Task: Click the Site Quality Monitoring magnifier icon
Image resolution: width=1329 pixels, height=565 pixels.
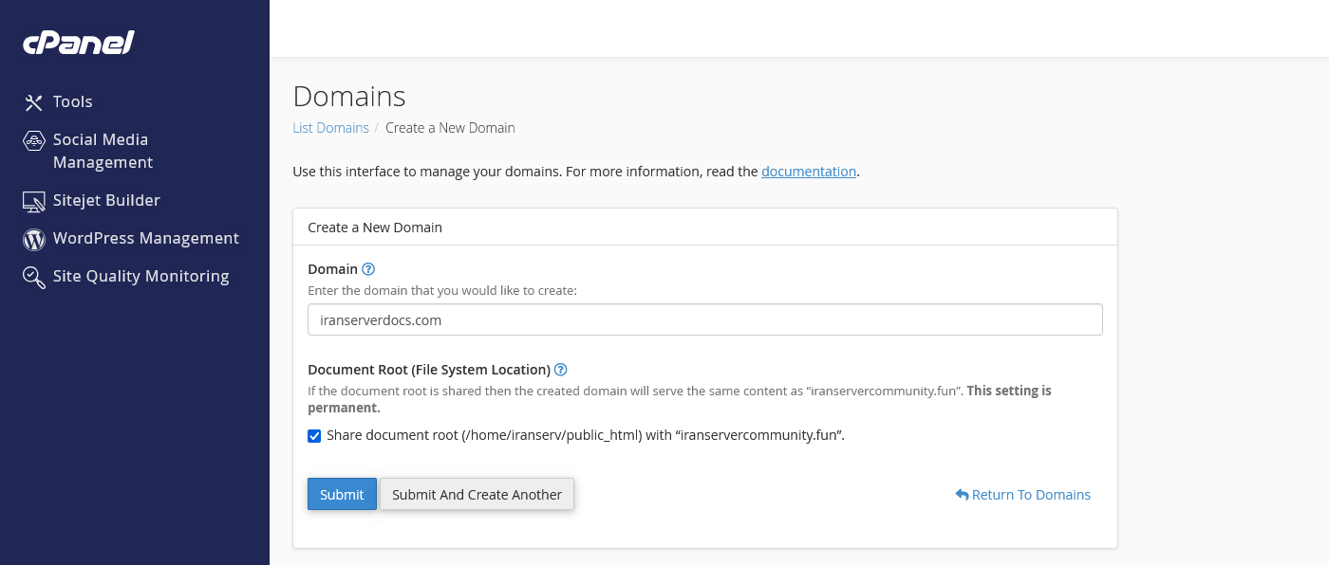Action: point(34,277)
